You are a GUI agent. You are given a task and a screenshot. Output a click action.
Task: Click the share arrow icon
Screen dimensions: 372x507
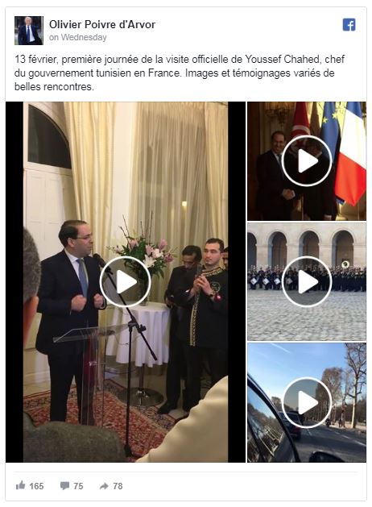pyautogui.click(x=104, y=486)
